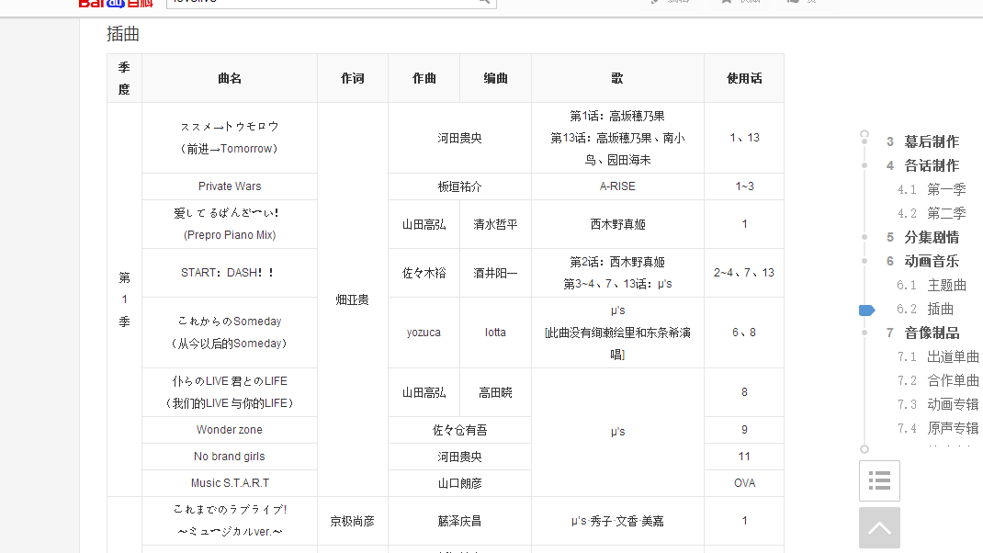Image resolution: width=983 pixels, height=553 pixels.
Task: Click the search magnifier icon
Action: 482,3
